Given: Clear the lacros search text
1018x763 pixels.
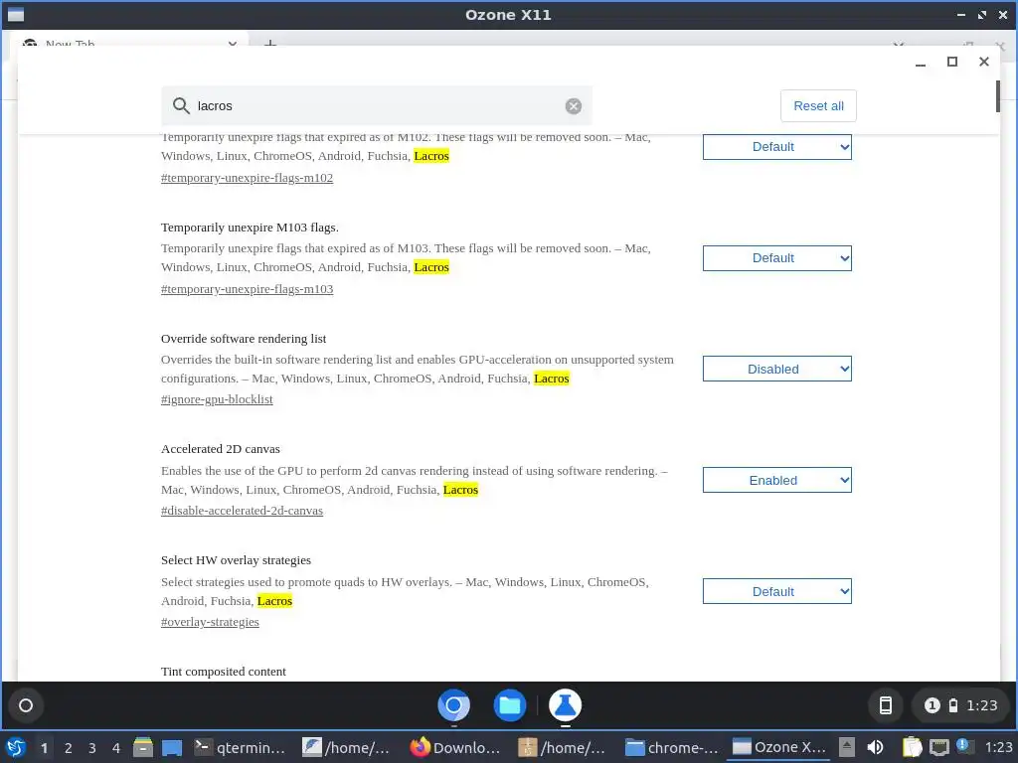Looking at the screenshot, I should point(574,106).
